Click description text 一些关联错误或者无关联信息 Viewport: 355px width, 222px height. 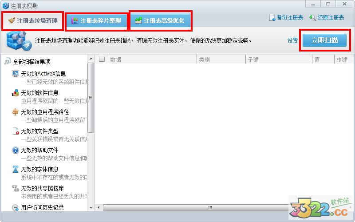(x=54, y=139)
